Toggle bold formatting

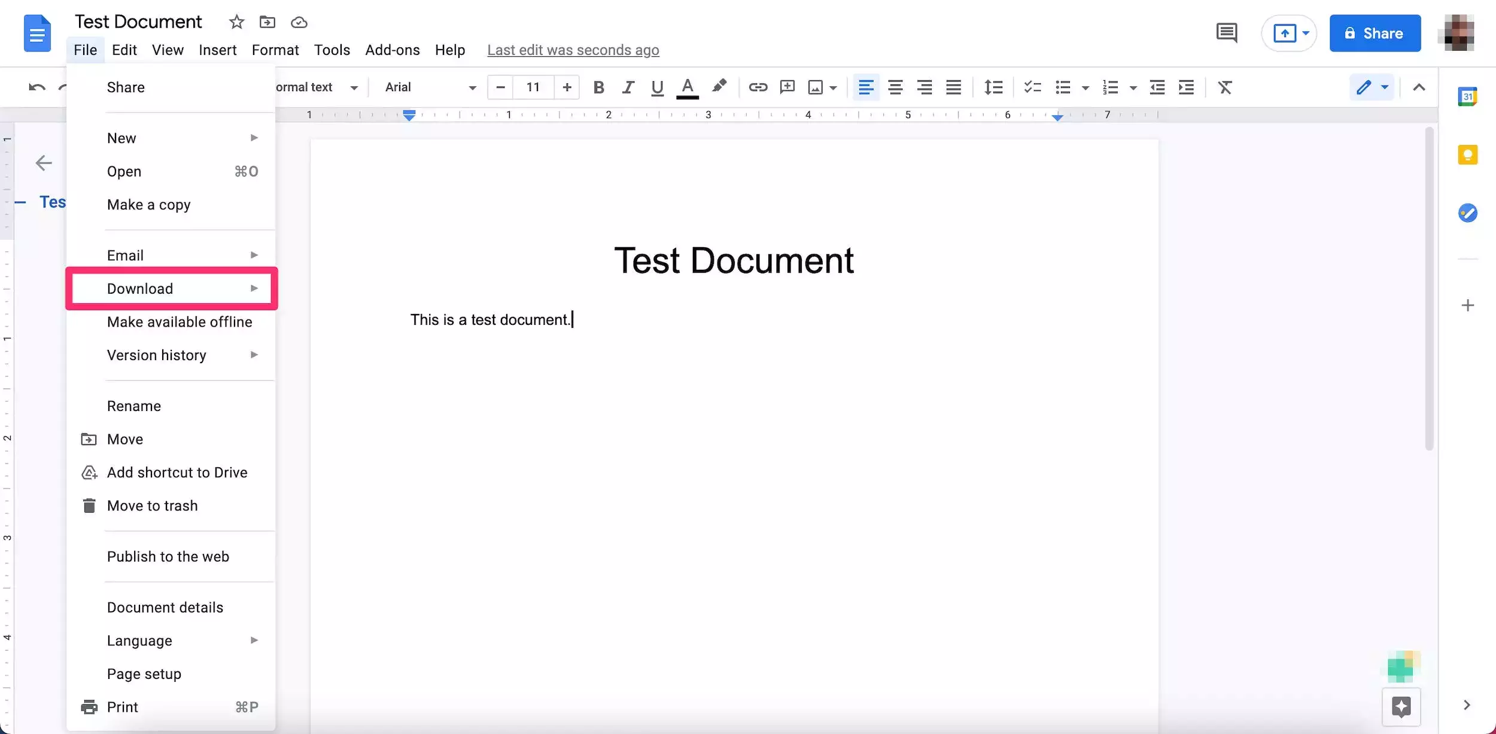tap(598, 87)
